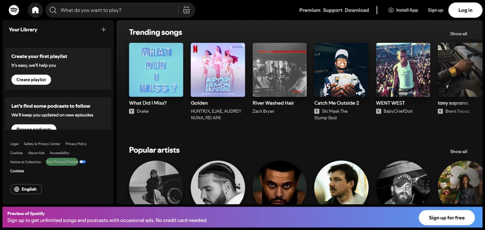Show all Trending songs
This screenshot has height=230, width=485.
pos(458,34)
